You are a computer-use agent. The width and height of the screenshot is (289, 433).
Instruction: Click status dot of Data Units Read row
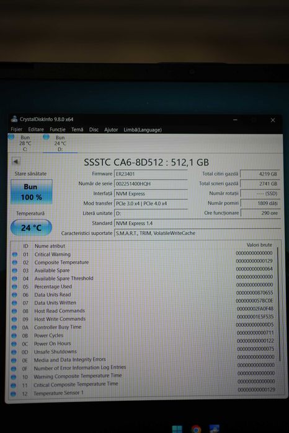coord(15,295)
